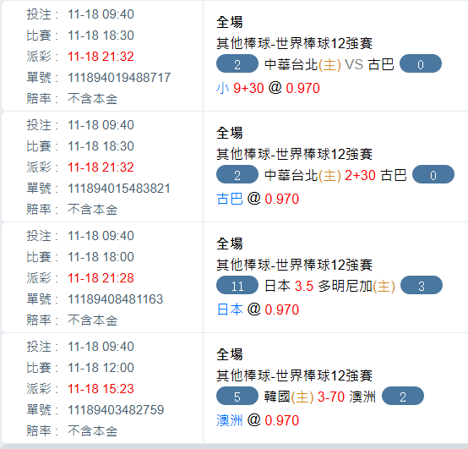Viewport: 468px width, 449px height.
Task: Click the 多明尼加 score badge 3
Action: pyautogui.click(x=422, y=285)
